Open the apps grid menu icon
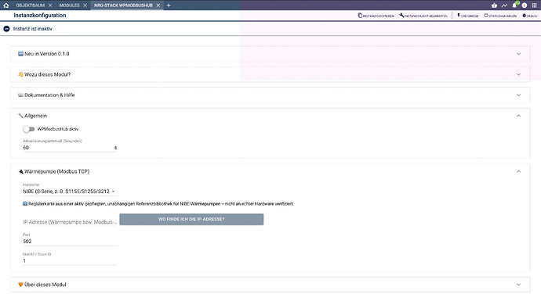 pos(535,5)
